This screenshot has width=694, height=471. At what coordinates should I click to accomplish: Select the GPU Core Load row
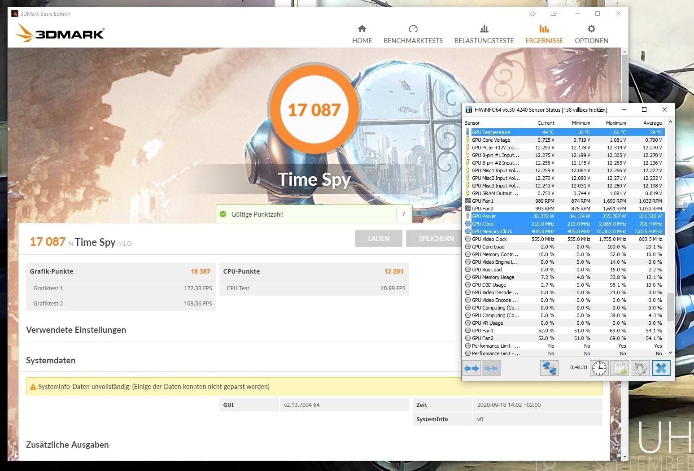(x=564, y=247)
